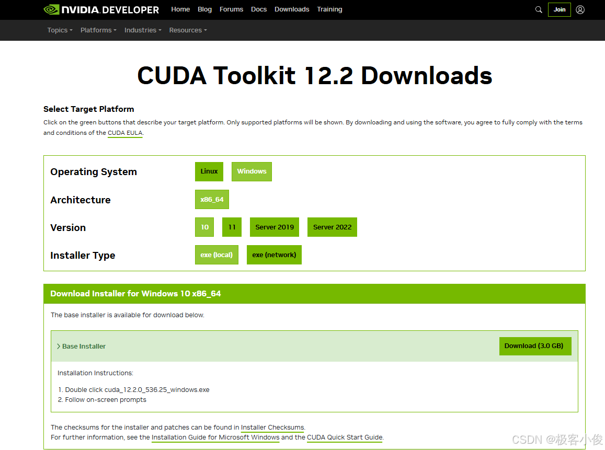Select Linux as operating system
This screenshot has width=605, height=450.
coord(209,171)
